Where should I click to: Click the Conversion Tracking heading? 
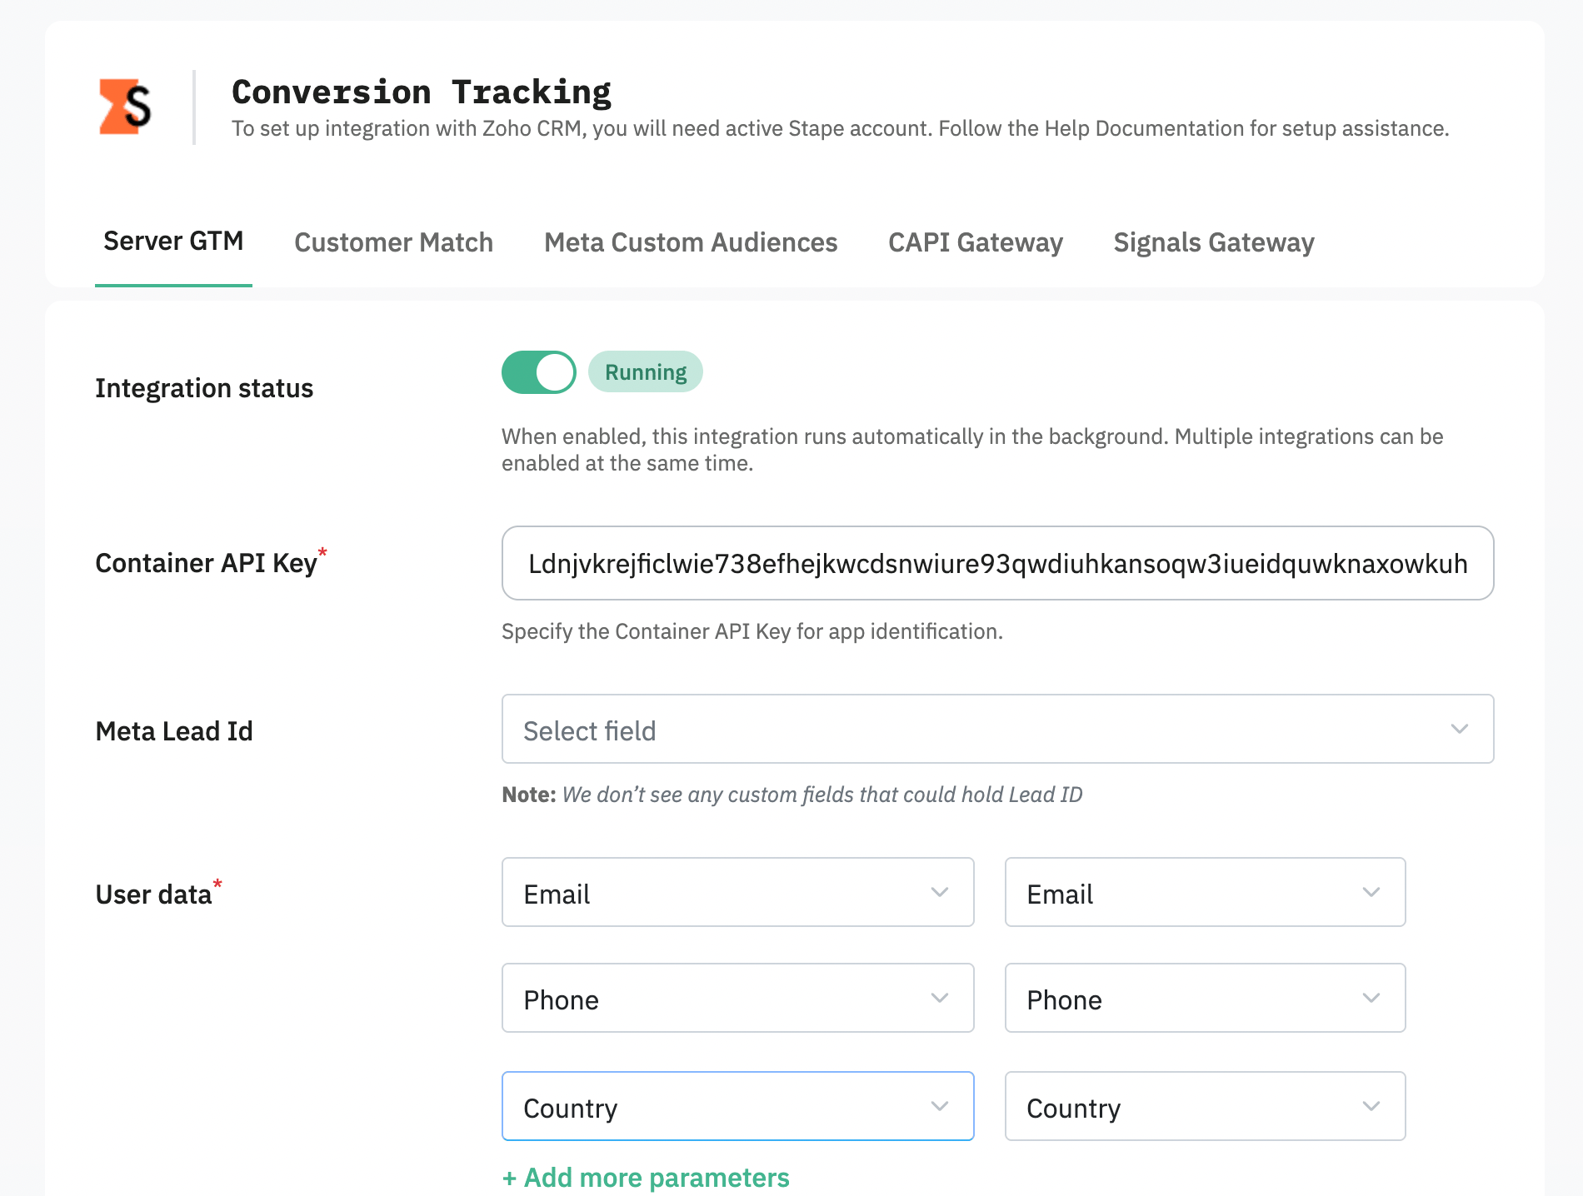(422, 92)
